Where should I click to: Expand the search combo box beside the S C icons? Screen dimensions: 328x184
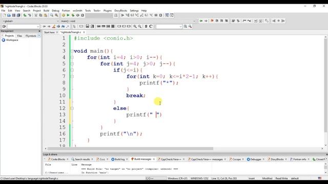(x=181, y=27)
